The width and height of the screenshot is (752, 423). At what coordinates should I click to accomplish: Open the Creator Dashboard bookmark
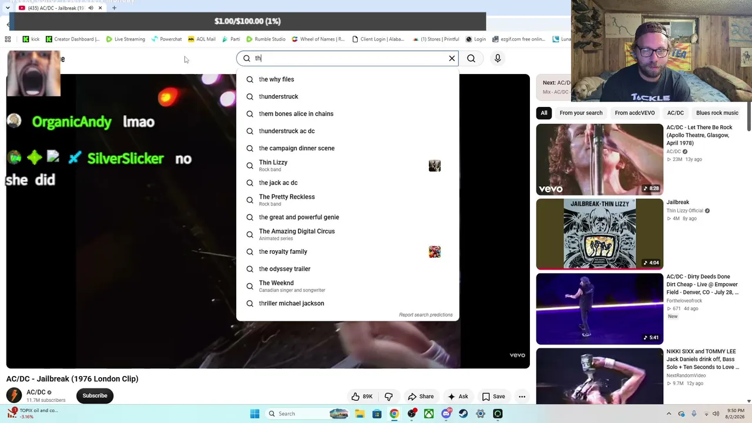[x=73, y=39]
